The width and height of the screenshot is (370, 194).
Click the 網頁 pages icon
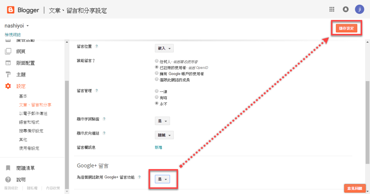(8, 51)
